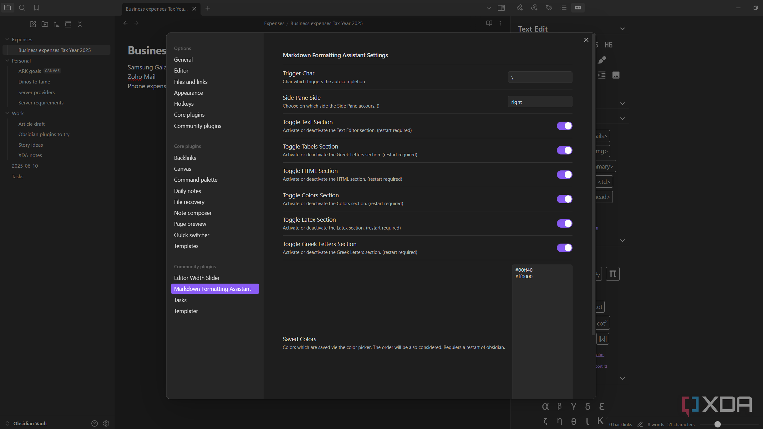Edit the Trigger Char input field
The width and height of the screenshot is (763, 429).
540,77
